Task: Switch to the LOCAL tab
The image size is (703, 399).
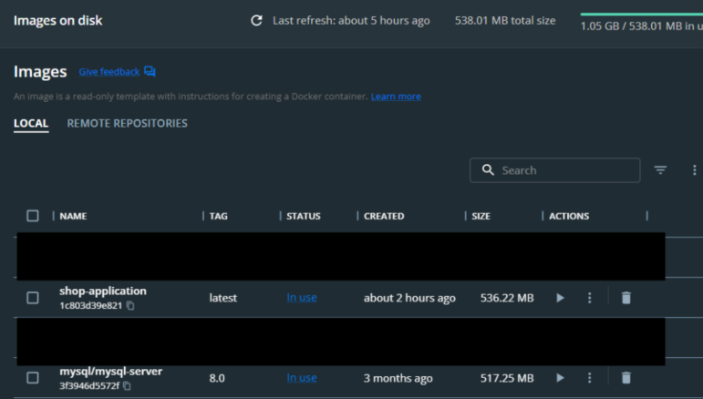Action: point(31,124)
